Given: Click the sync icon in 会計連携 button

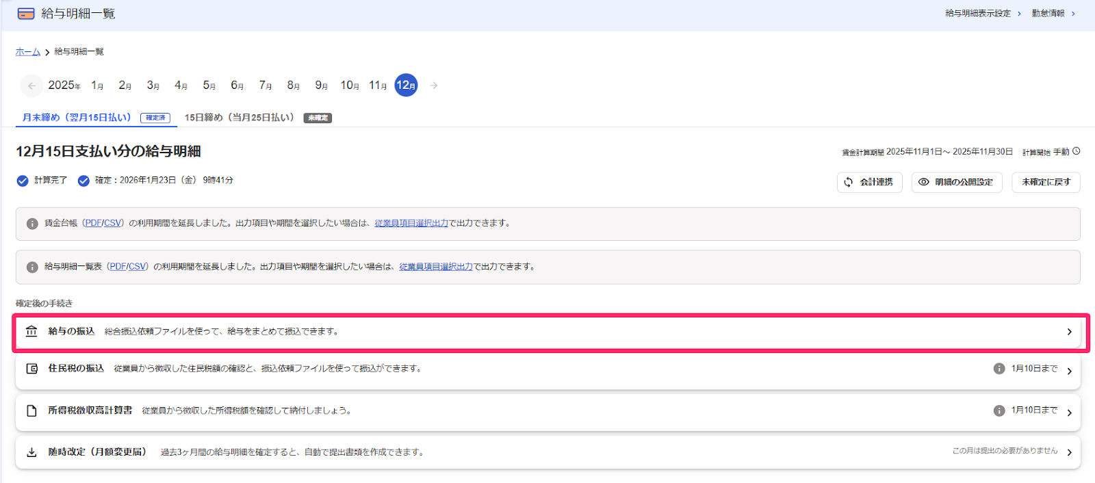Looking at the screenshot, I should coord(849,182).
